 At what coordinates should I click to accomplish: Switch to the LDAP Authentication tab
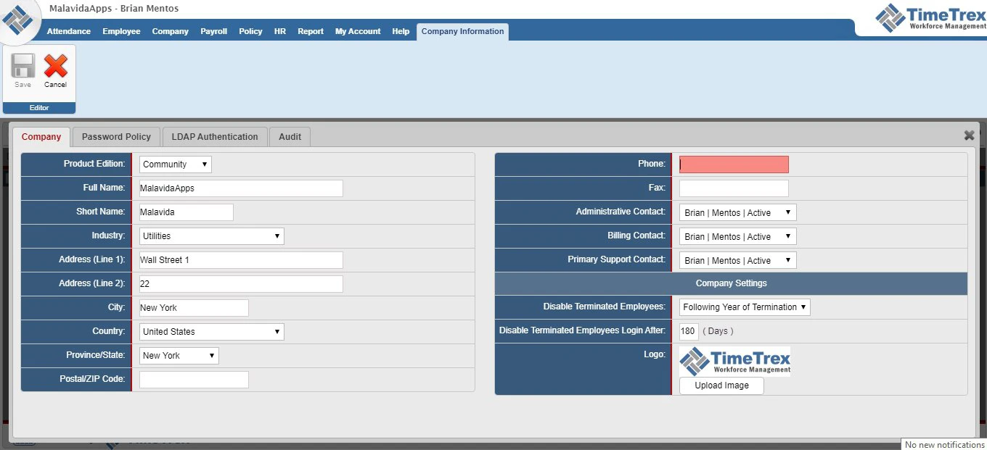click(215, 136)
